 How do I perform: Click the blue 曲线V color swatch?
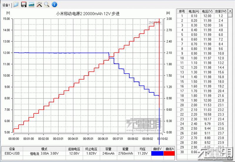(x=157, y=153)
